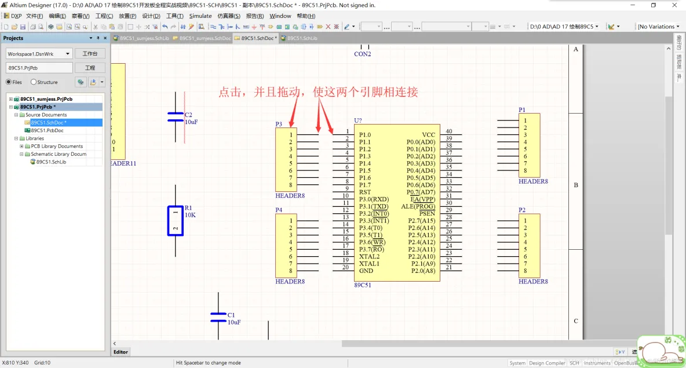The width and height of the screenshot is (686, 368).
Task: Click the 工程 button
Action: point(90,68)
